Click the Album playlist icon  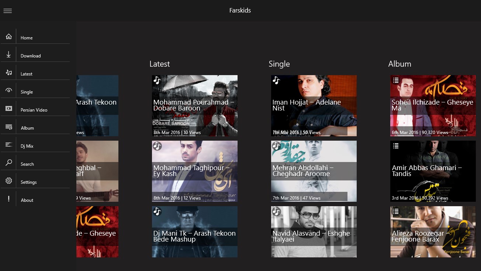coord(8,127)
